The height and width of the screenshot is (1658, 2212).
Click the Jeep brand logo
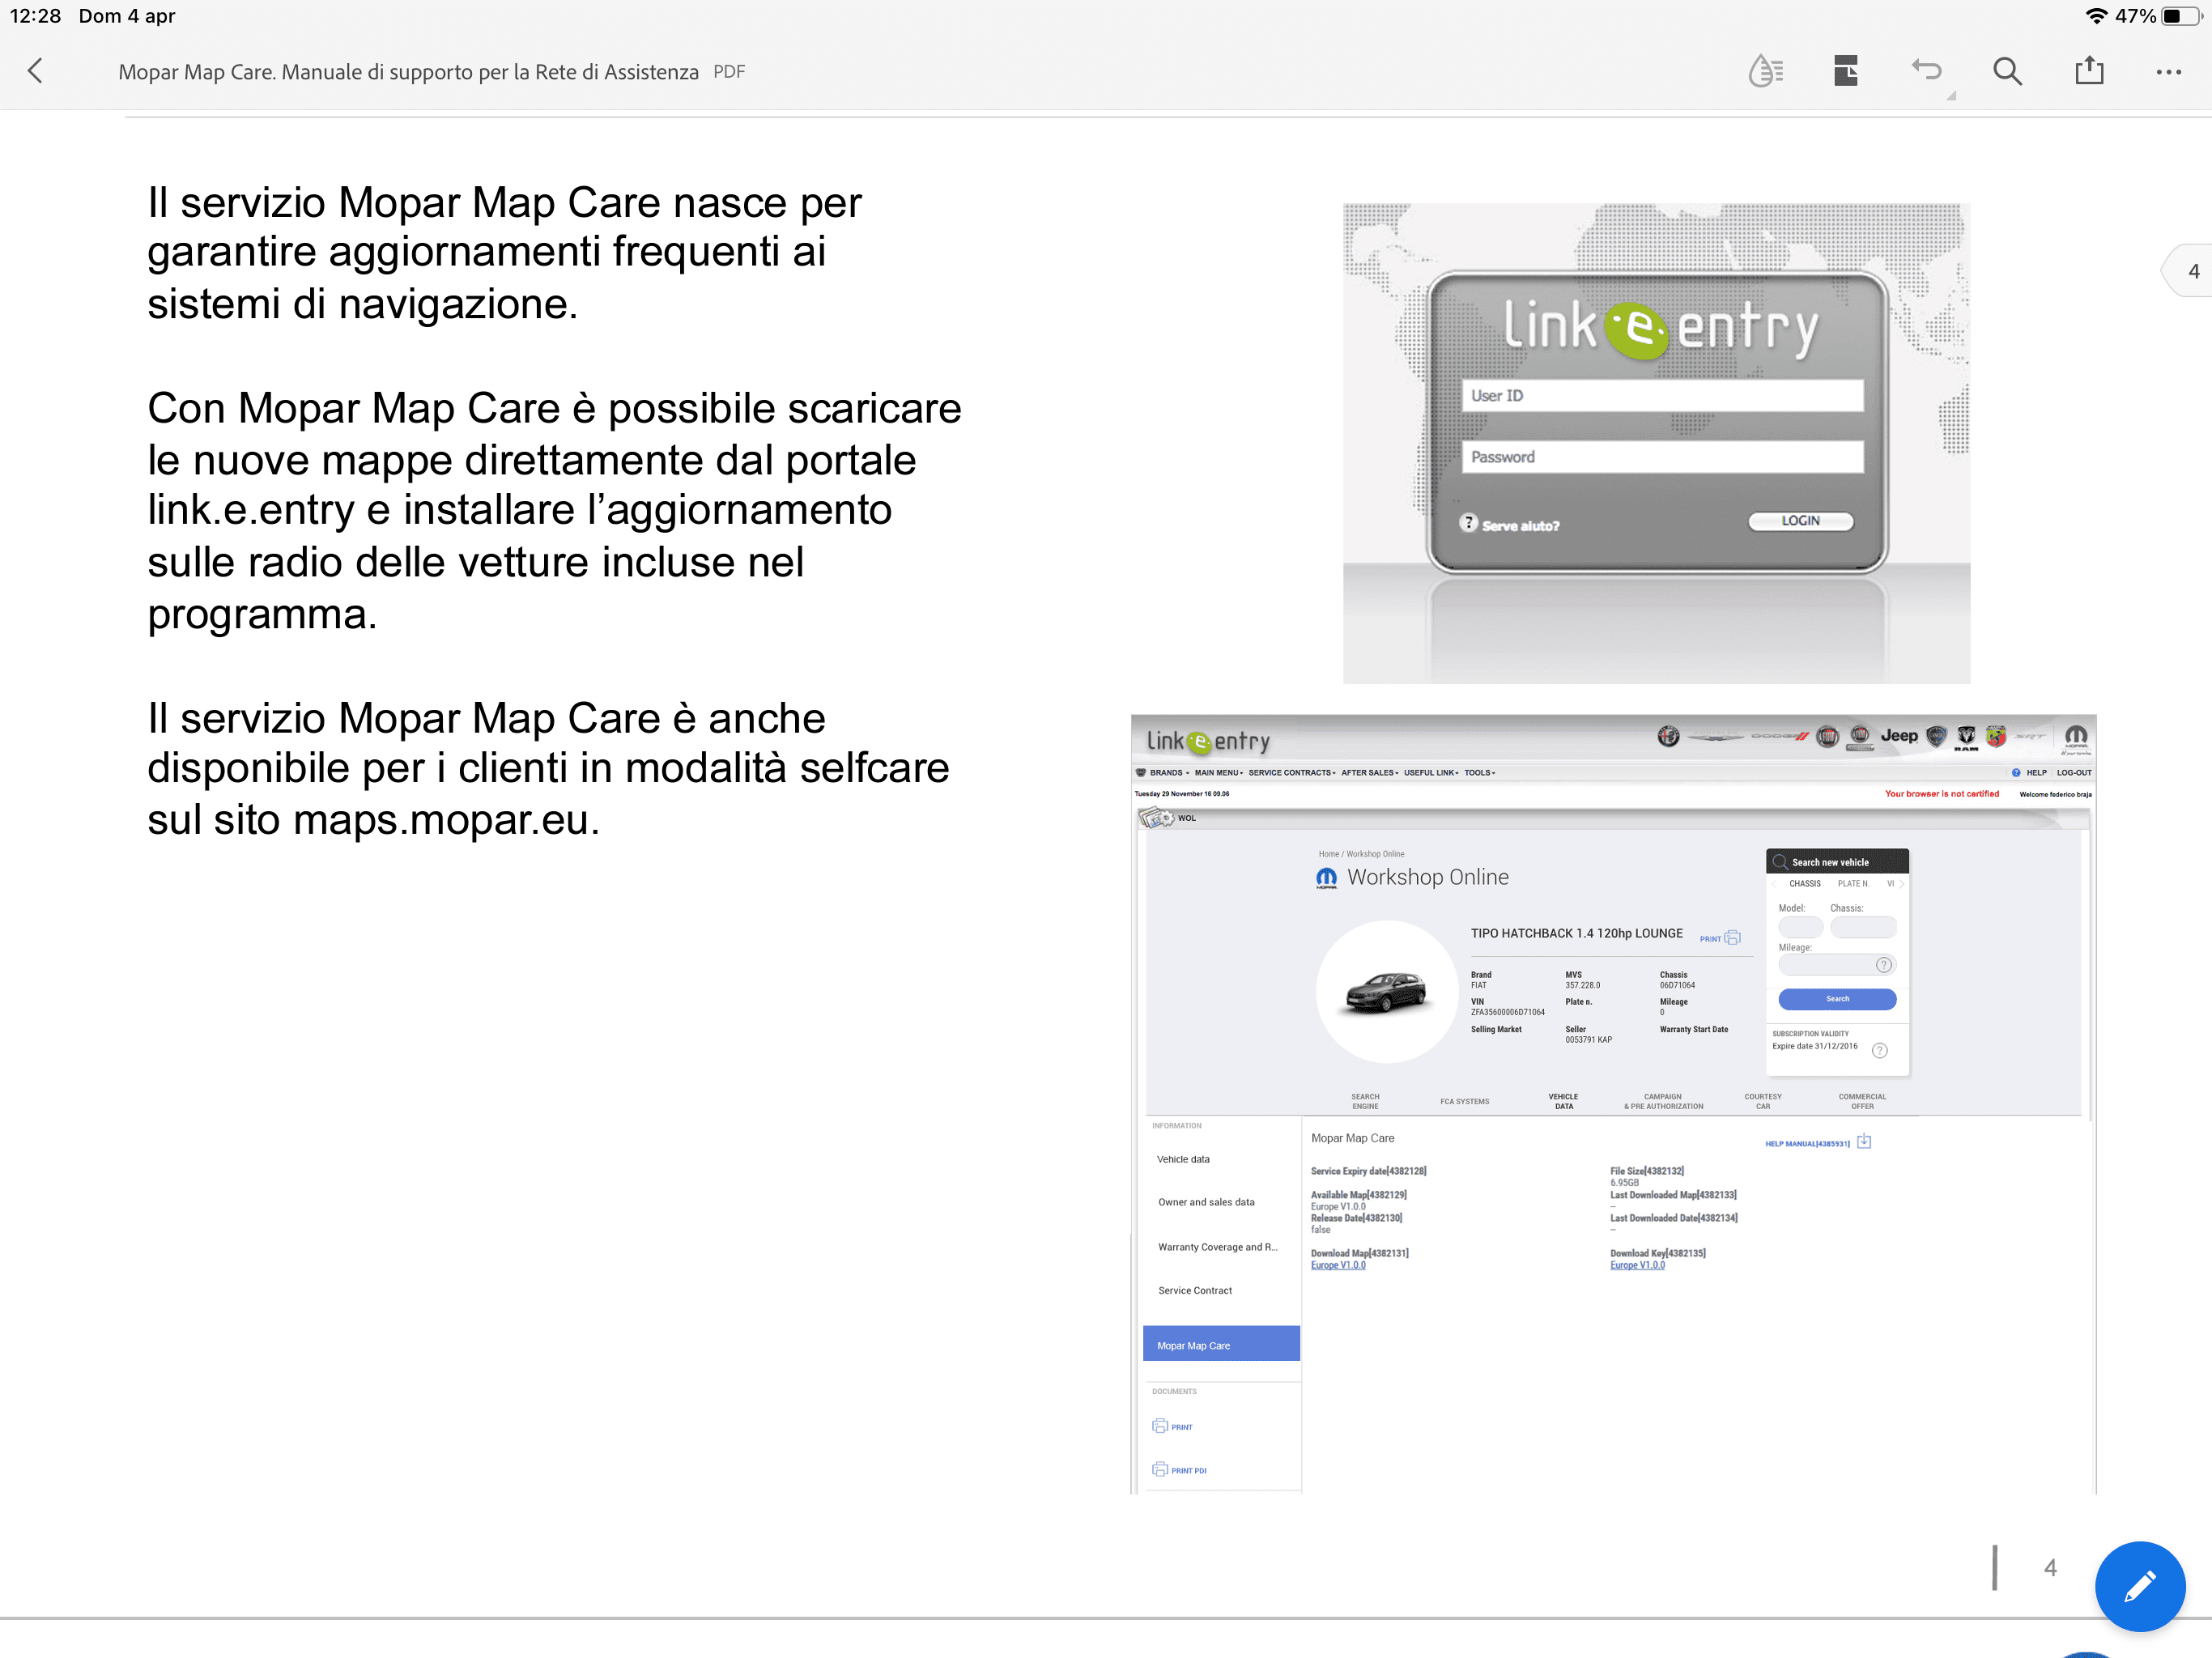(x=1899, y=736)
